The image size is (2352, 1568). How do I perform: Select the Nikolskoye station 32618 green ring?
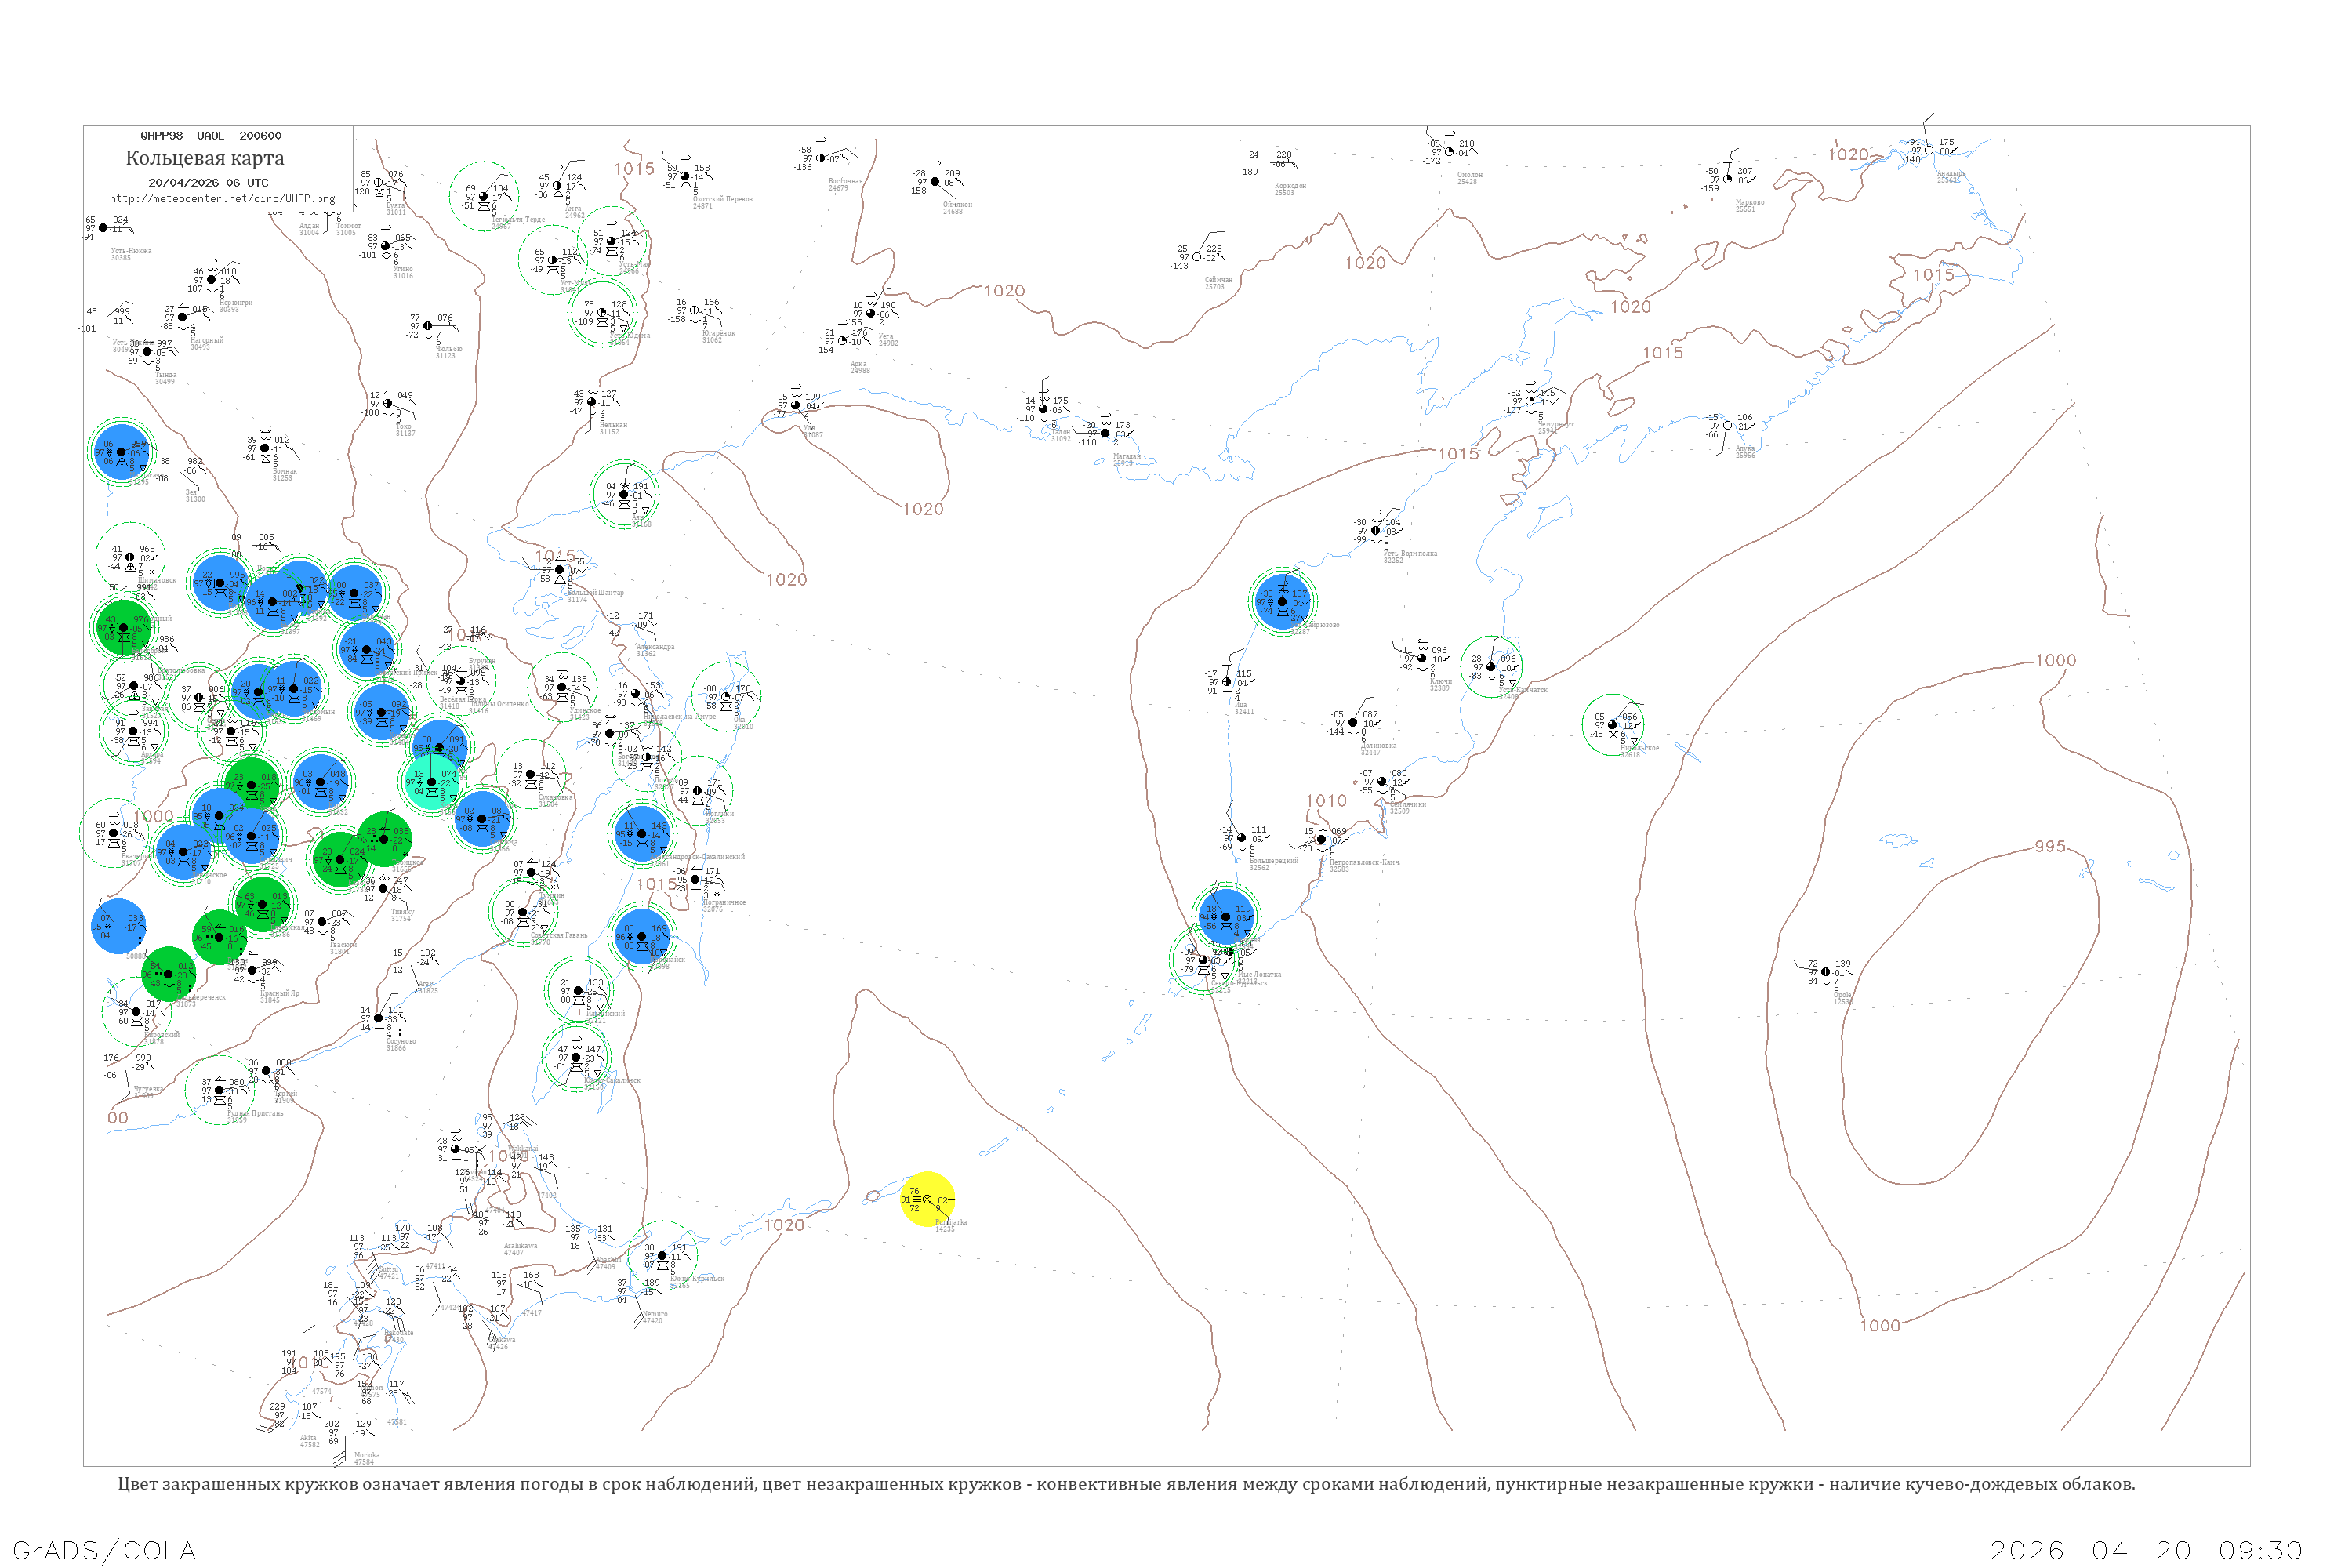(1611, 724)
